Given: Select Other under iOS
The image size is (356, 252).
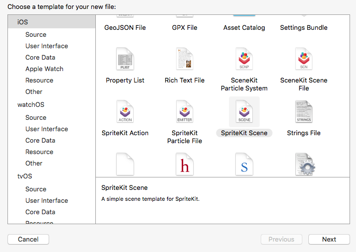Looking at the screenshot, I should [34, 91].
